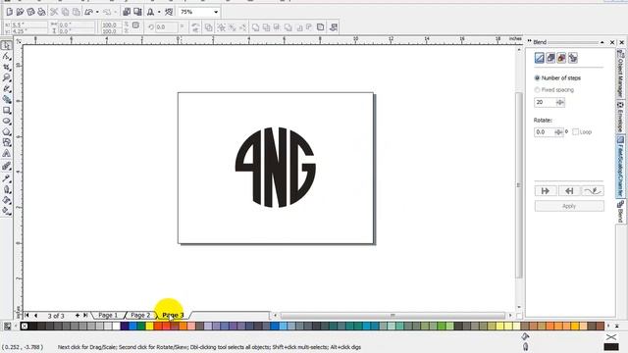Click the horizontal scrollbar below canvas
The height and width of the screenshot is (353, 628).
point(392,316)
